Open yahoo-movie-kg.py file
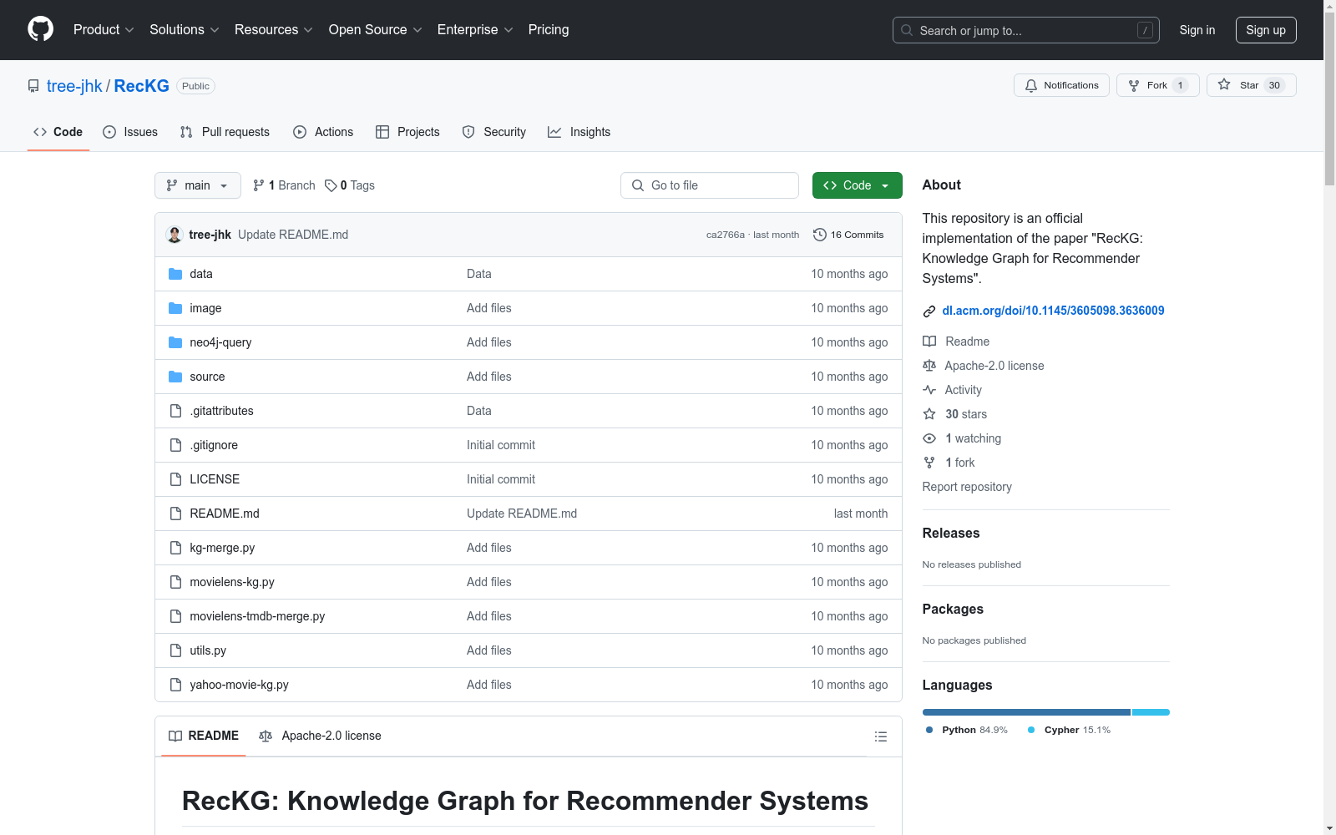1336x835 pixels. click(239, 685)
